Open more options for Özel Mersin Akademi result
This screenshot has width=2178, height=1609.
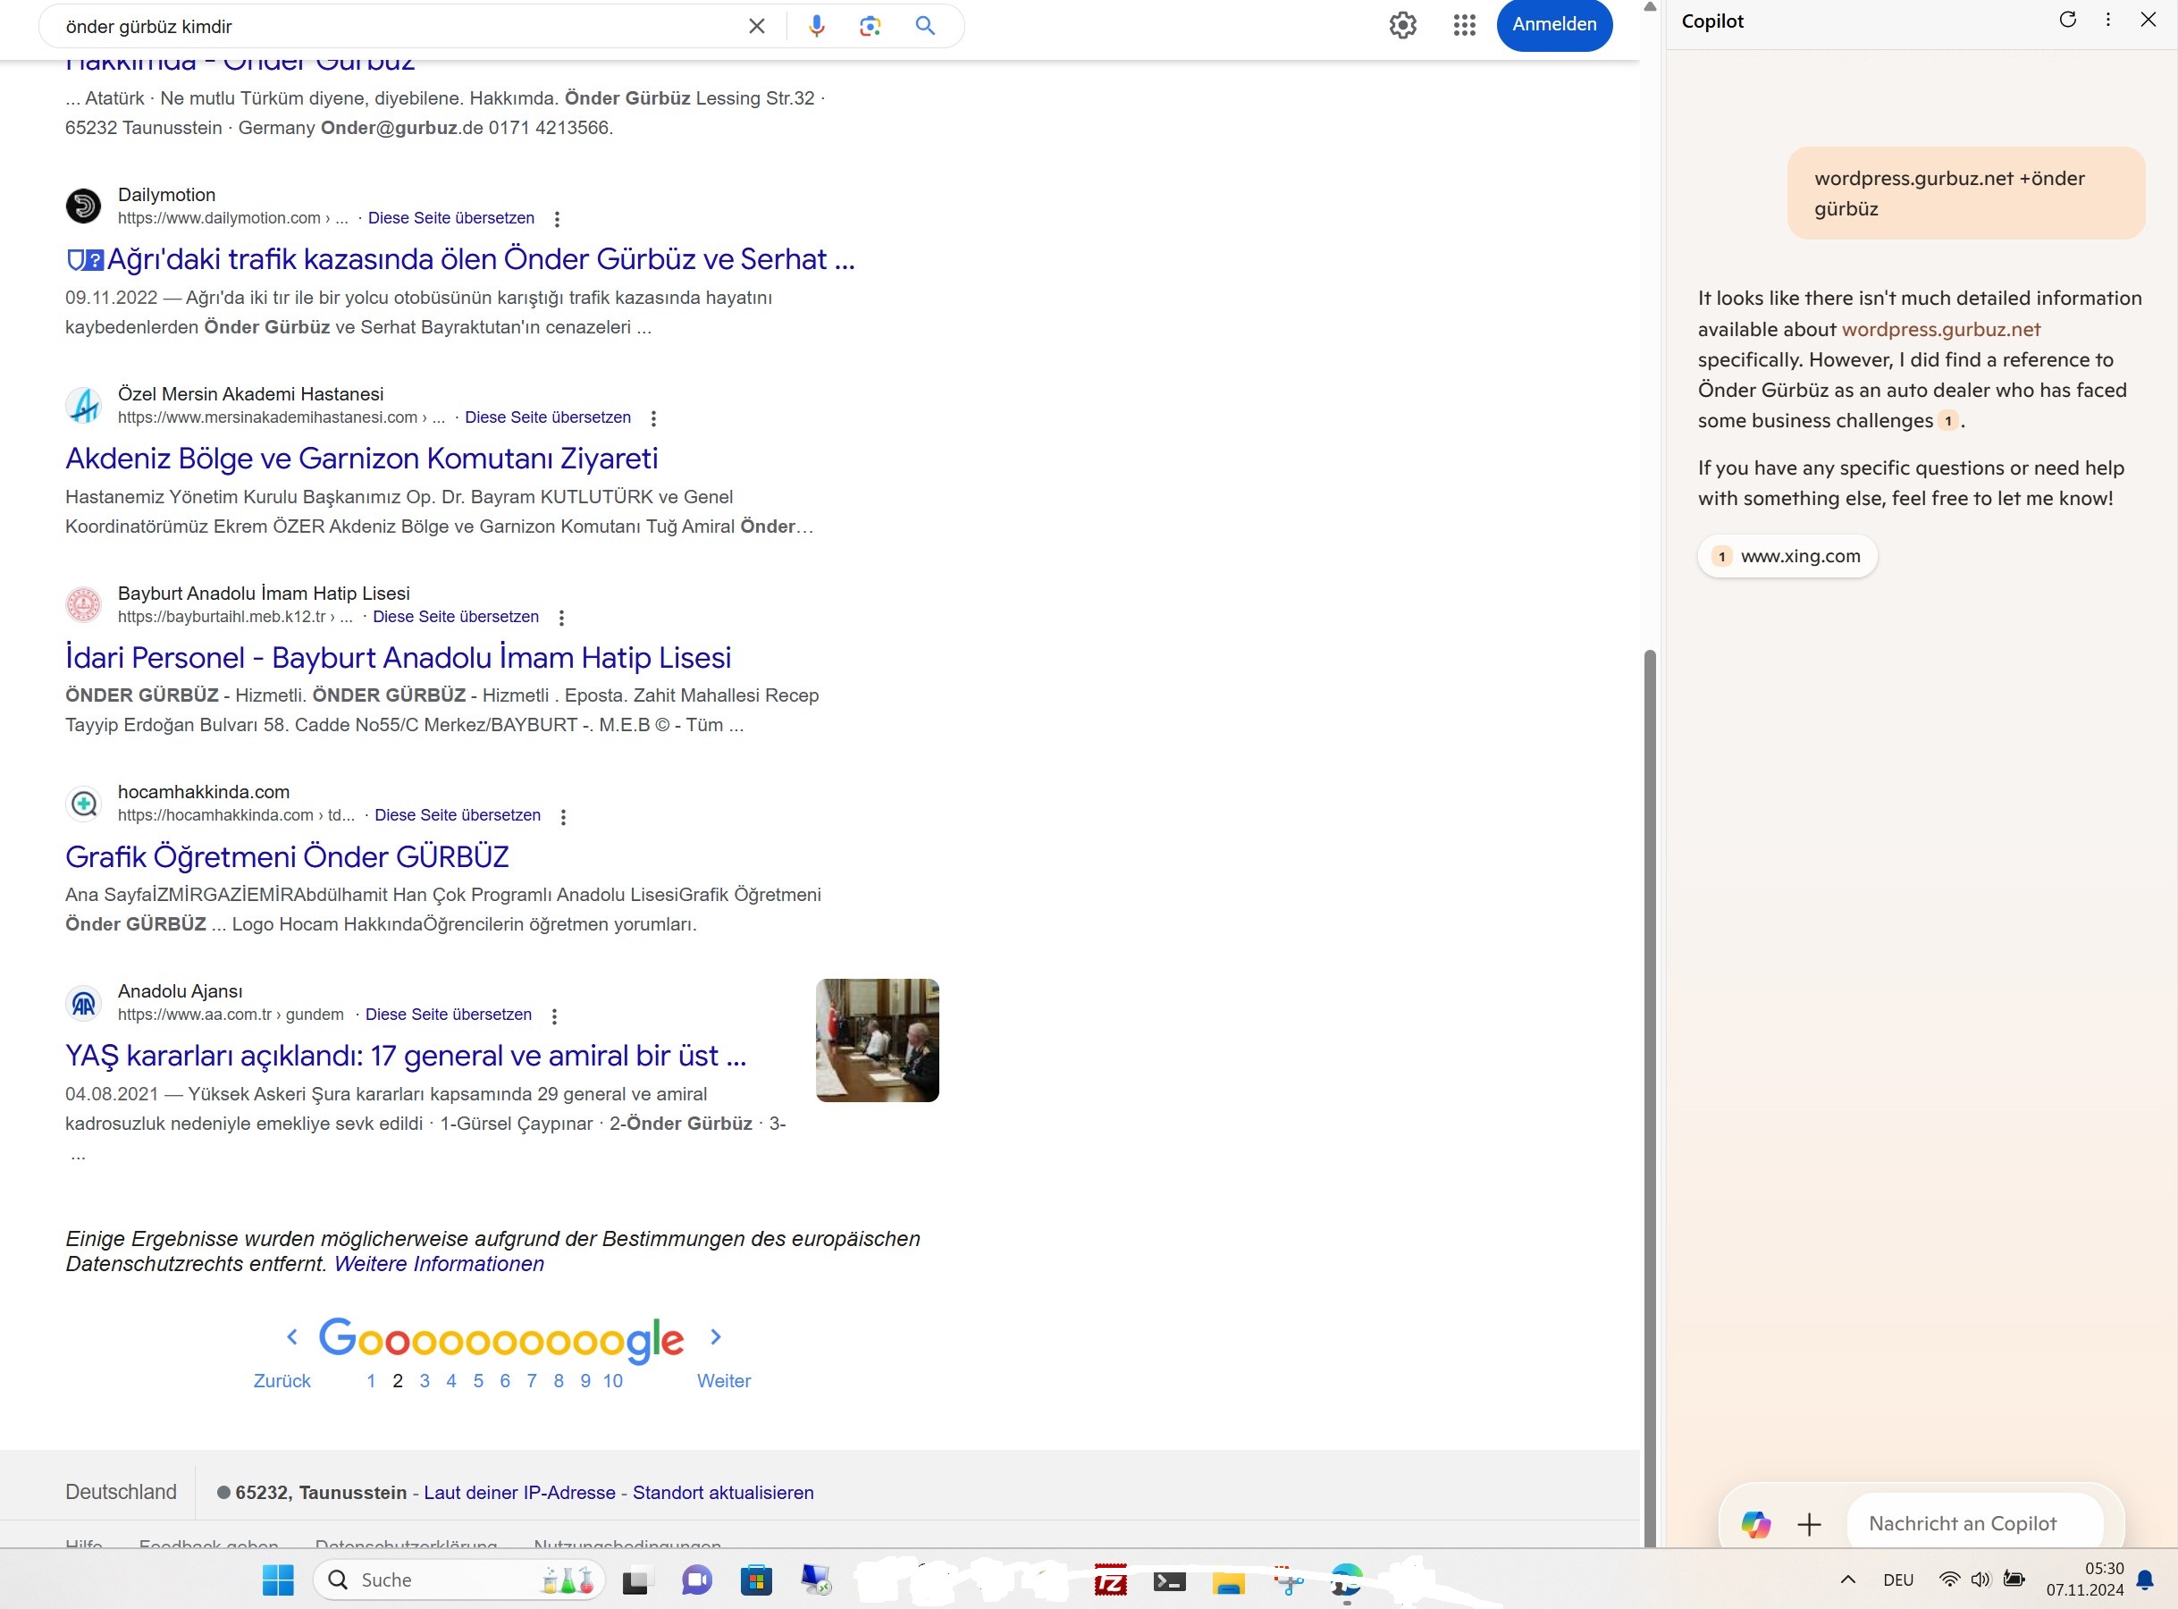(x=653, y=419)
